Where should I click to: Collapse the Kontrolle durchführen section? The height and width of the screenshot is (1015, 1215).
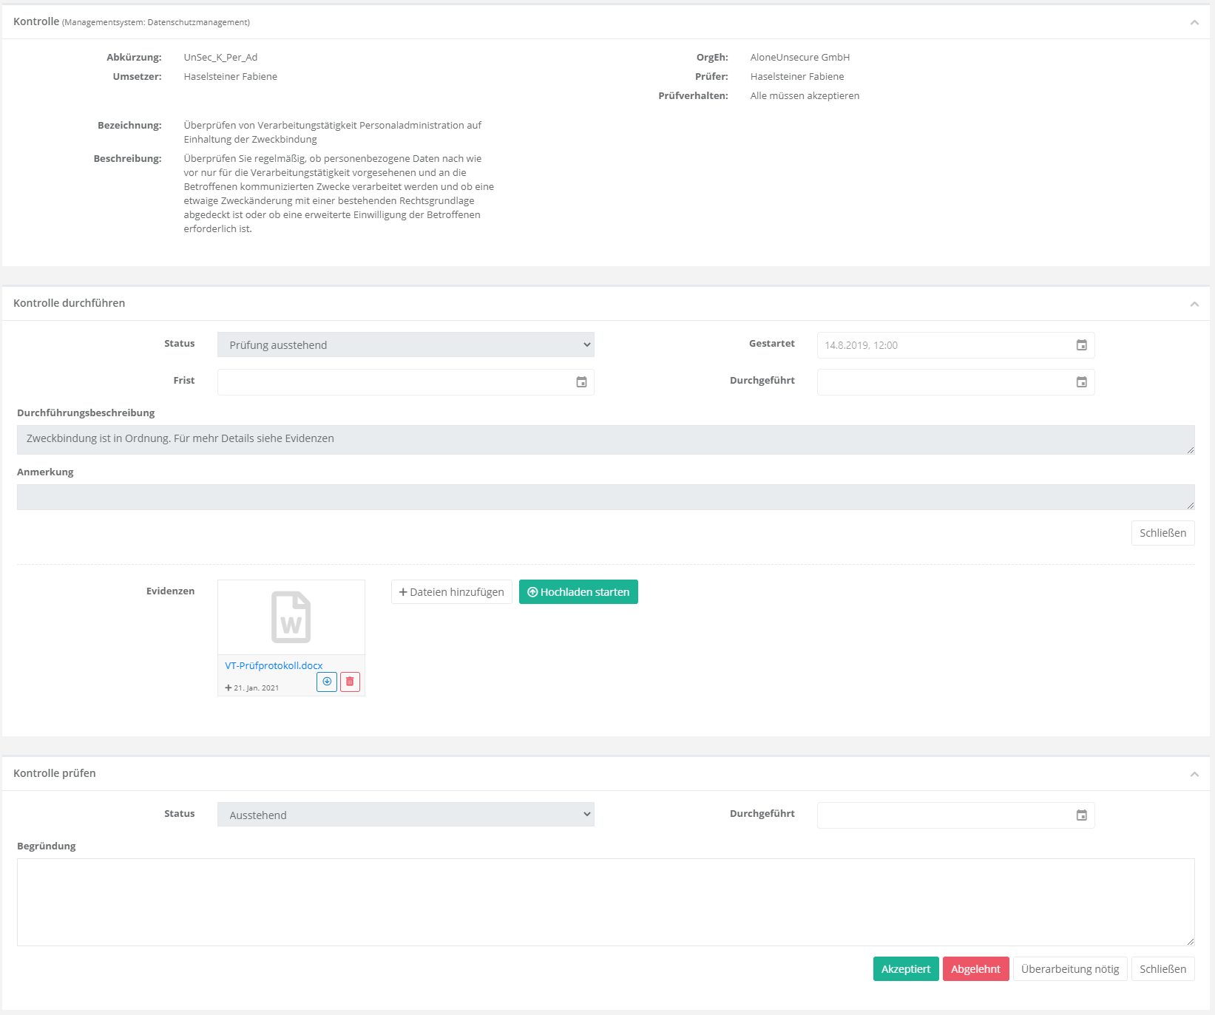(x=1194, y=304)
